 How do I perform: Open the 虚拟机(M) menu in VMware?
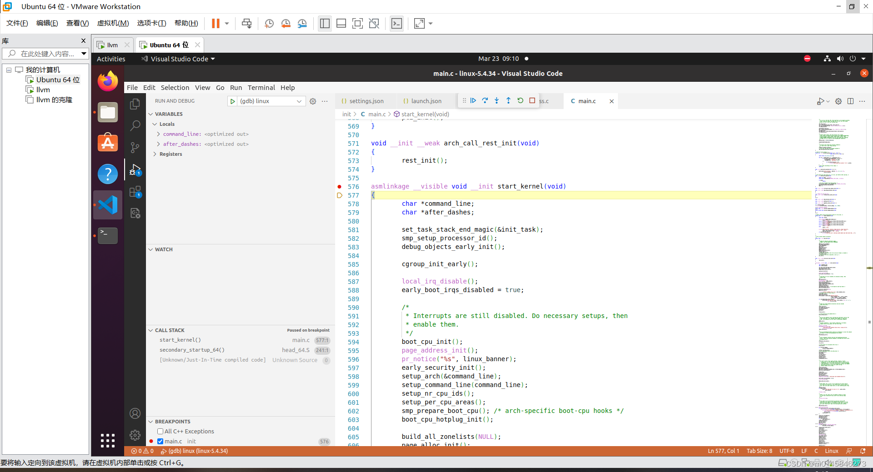click(x=113, y=23)
